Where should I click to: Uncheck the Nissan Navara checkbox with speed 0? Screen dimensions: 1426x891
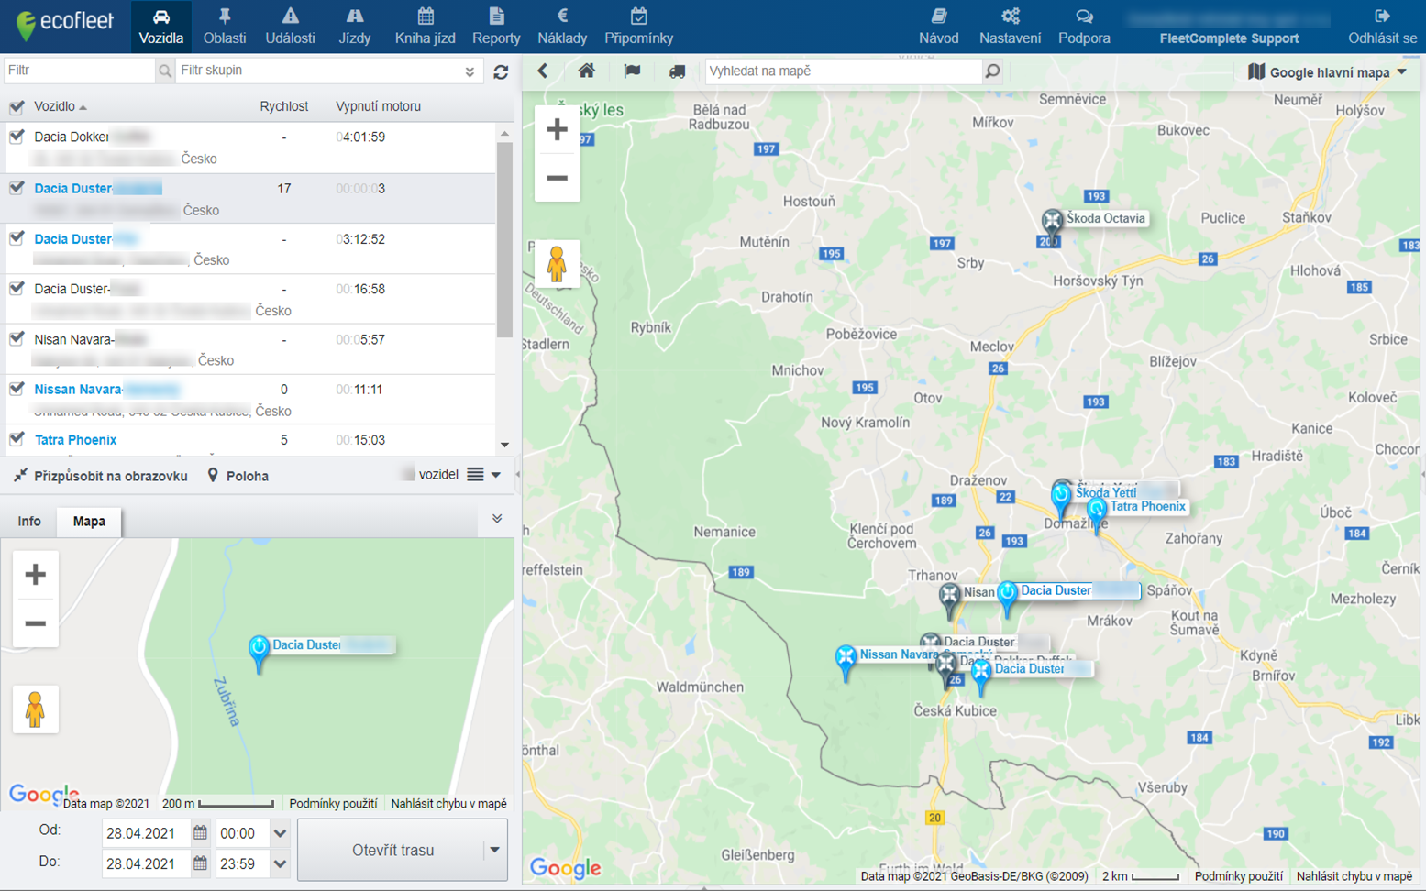(17, 390)
